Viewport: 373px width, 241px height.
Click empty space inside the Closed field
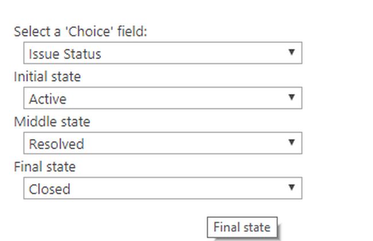pos(184,188)
